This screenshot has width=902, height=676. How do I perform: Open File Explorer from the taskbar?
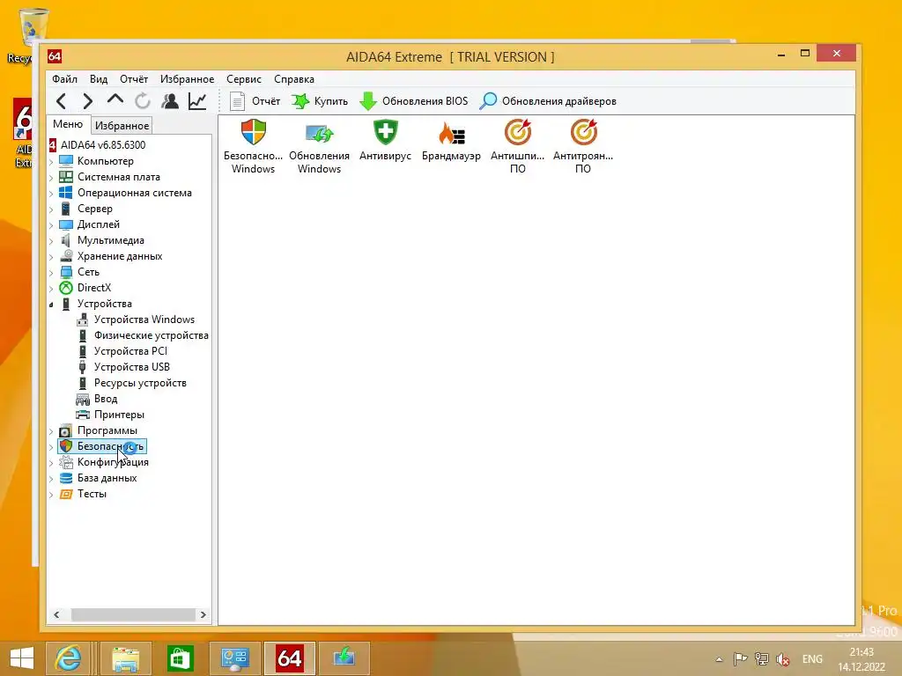(125, 658)
